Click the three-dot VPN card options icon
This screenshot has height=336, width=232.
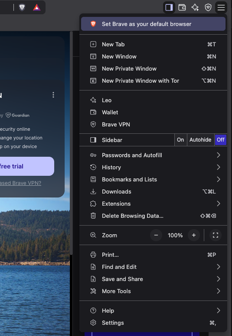coord(53,95)
